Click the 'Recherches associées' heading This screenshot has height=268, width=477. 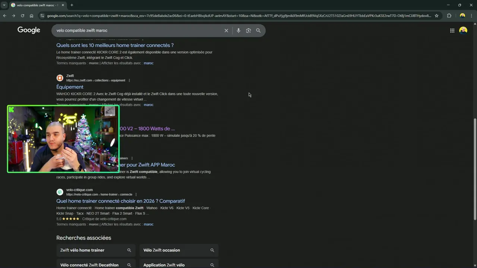pos(84,238)
